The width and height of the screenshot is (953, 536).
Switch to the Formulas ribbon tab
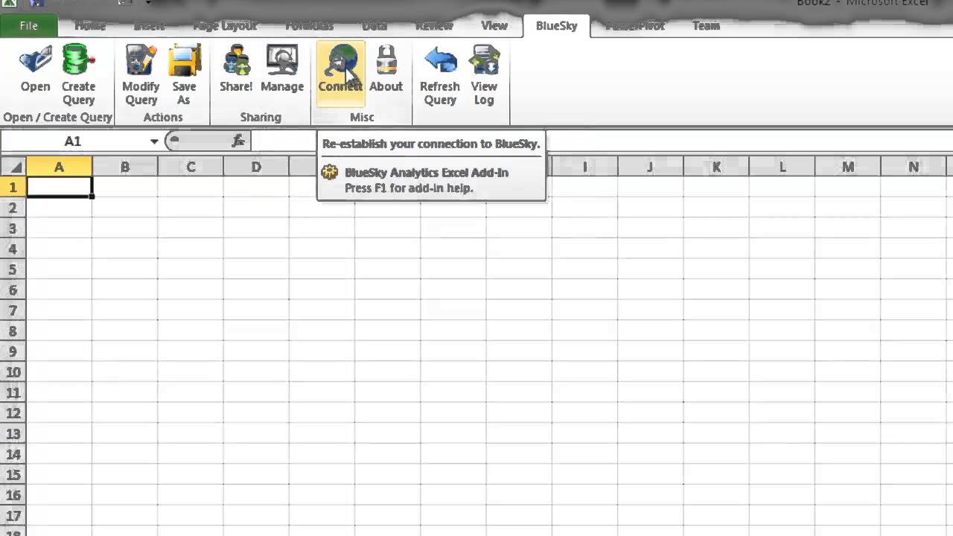click(309, 25)
